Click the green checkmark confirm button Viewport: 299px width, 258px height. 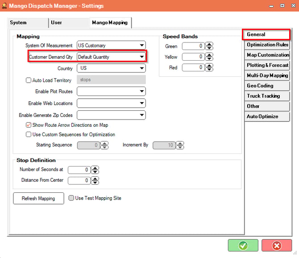pos(243,246)
